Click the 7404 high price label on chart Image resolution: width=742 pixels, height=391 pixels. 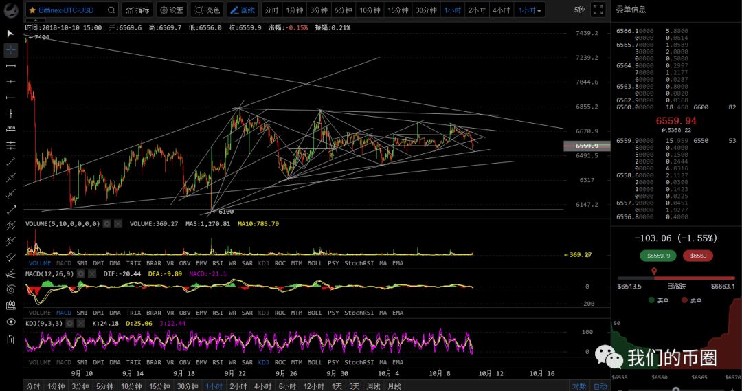pyautogui.click(x=42, y=37)
